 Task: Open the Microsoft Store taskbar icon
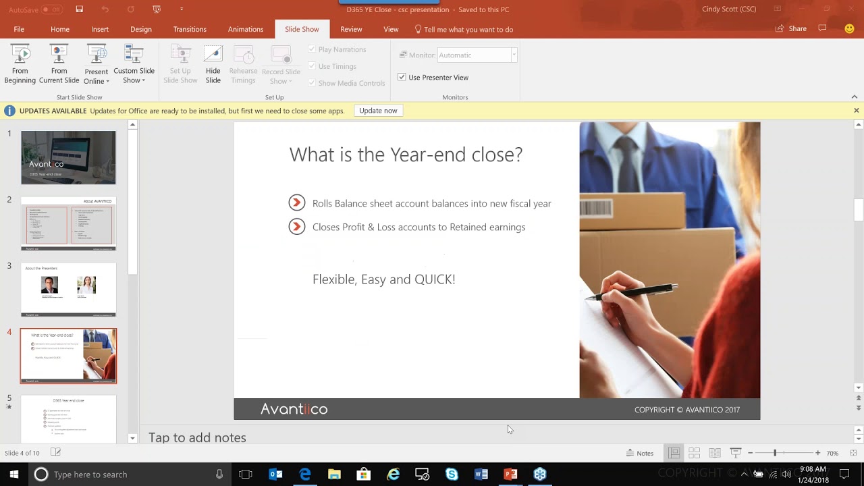(364, 475)
